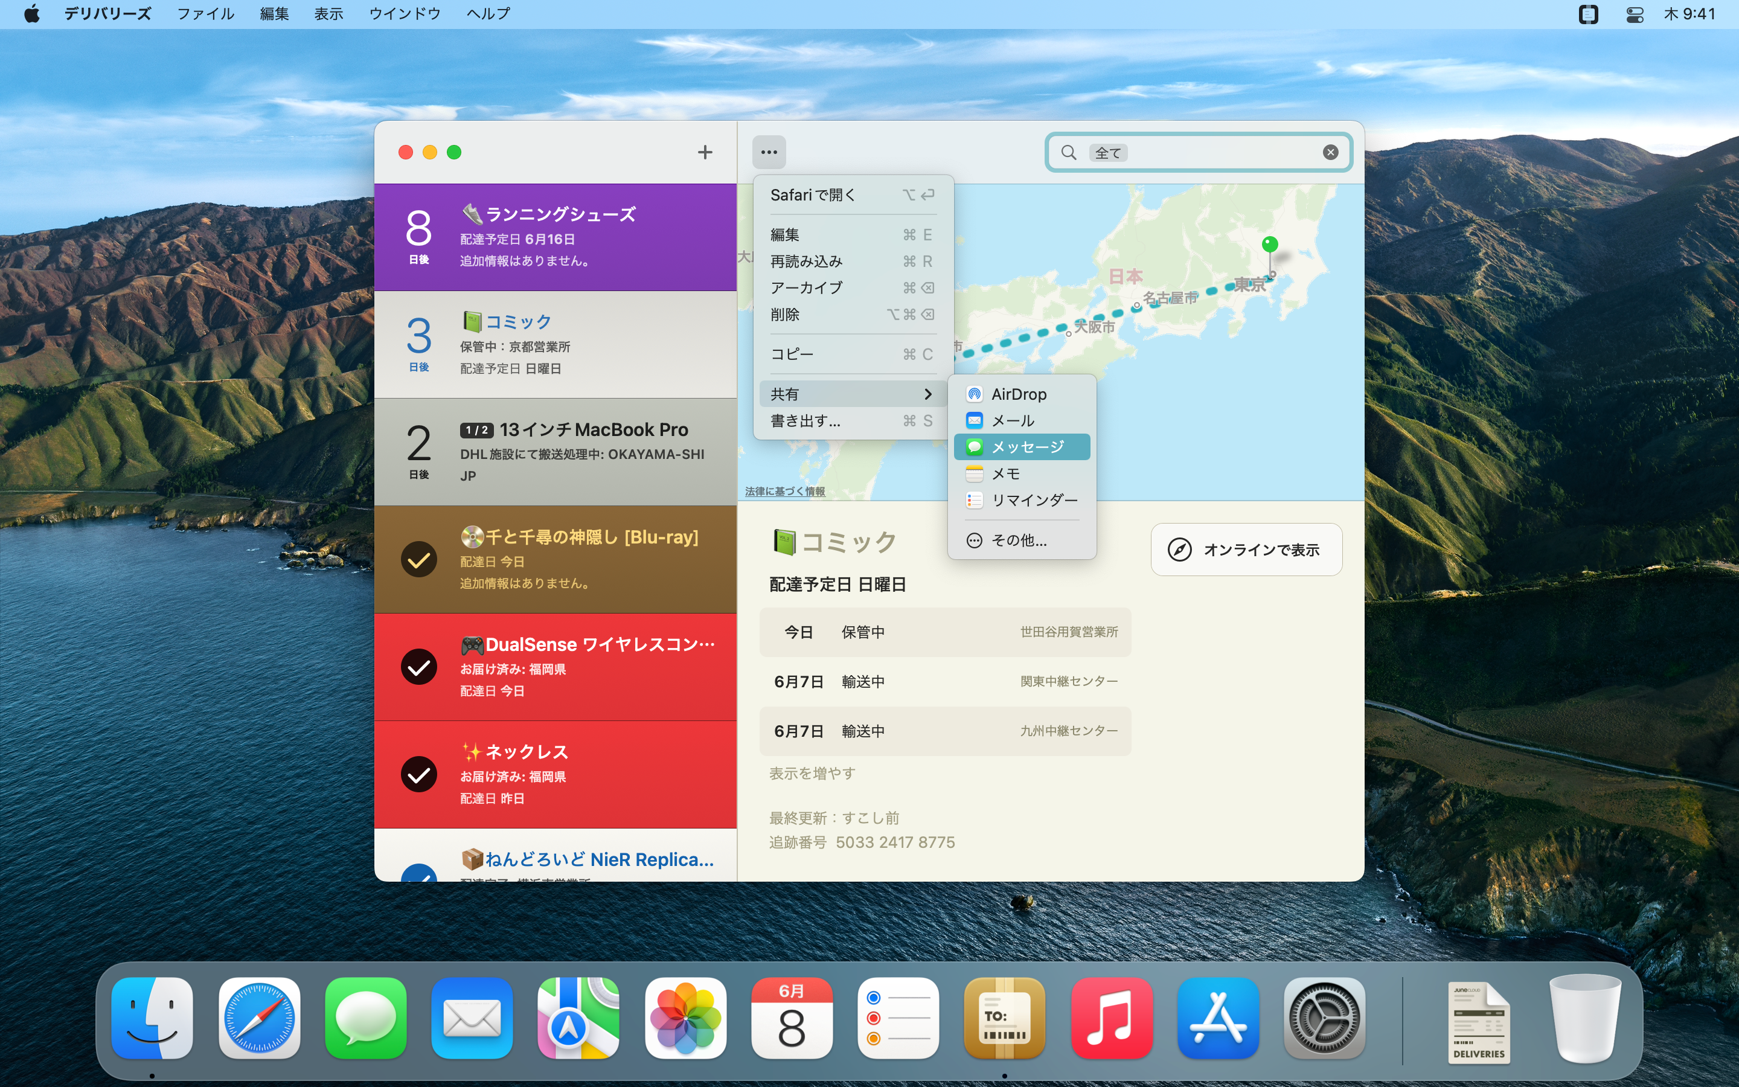Open その他... share options
Image resolution: width=1739 pixels, height=1087 pixels.
click(x=1022, y=540)
